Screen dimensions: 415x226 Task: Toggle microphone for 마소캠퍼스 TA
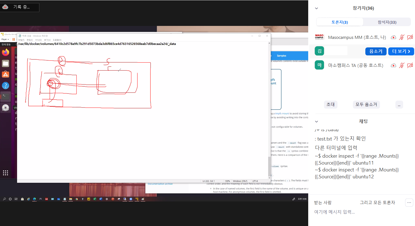pyautogui.click(x=402, y=65)
